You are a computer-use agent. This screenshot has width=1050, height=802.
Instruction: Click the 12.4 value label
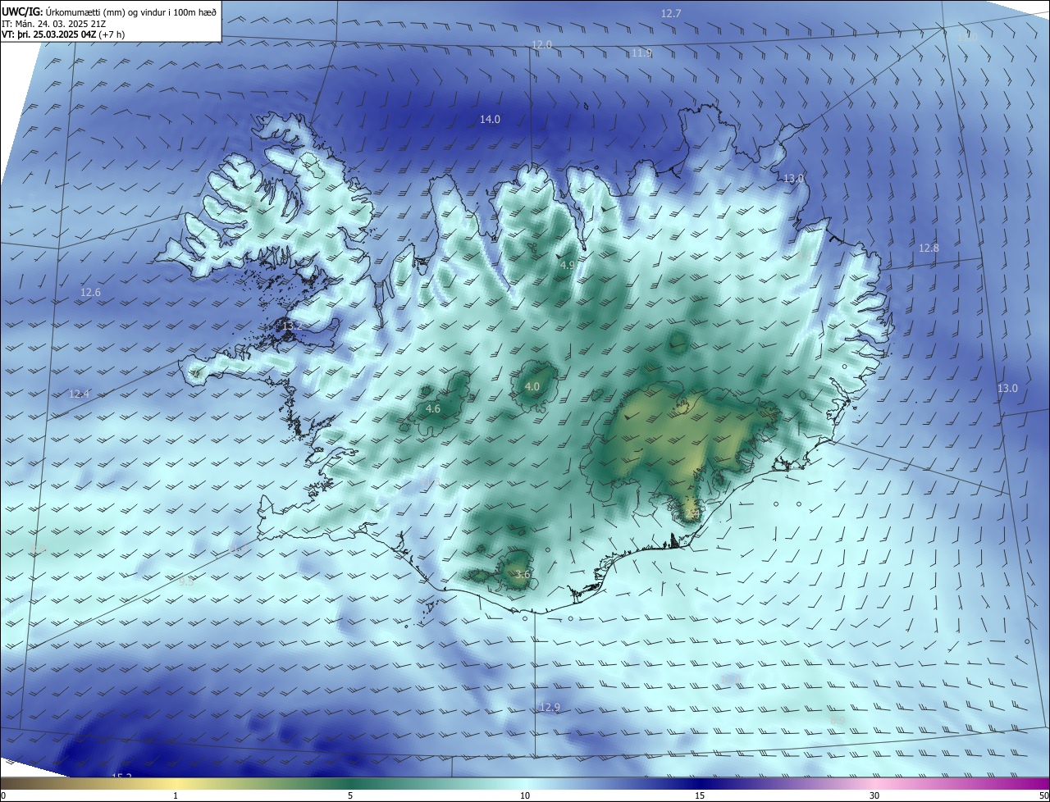click(x=79, y=394)
